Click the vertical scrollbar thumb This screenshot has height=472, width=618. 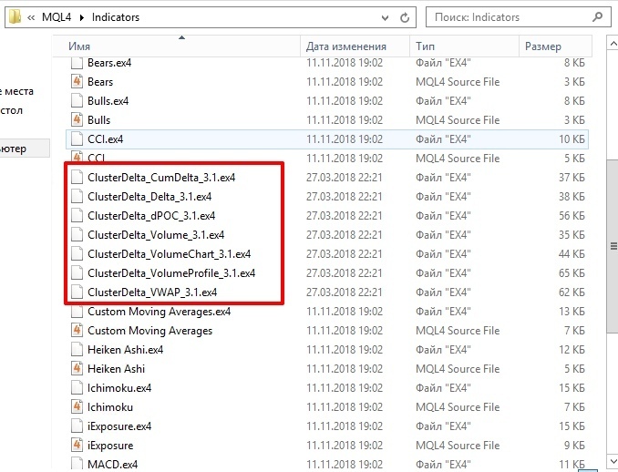(613, 246)
